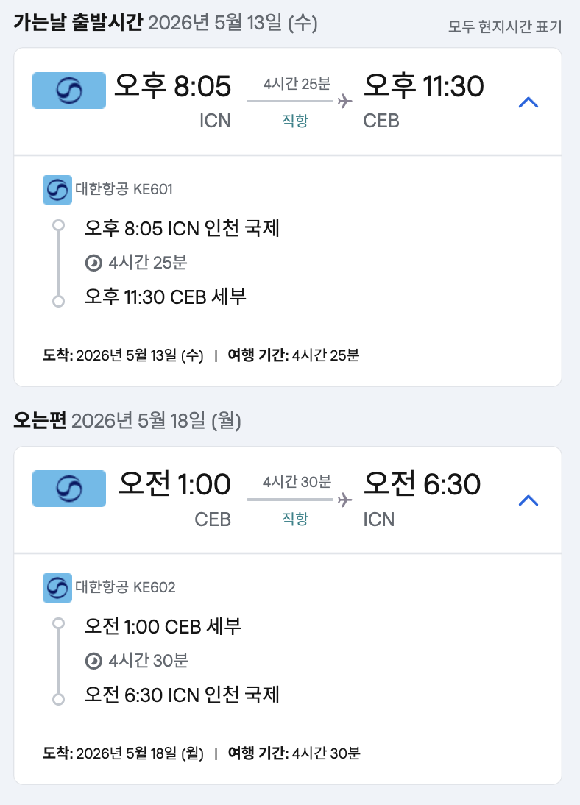Click 직항 label on return flight
Viewport: 580px width, 805px height.
coord(294,519)
